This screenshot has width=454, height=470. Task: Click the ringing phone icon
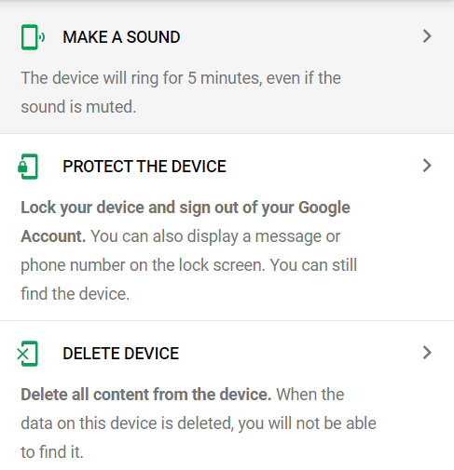(33, 37)
